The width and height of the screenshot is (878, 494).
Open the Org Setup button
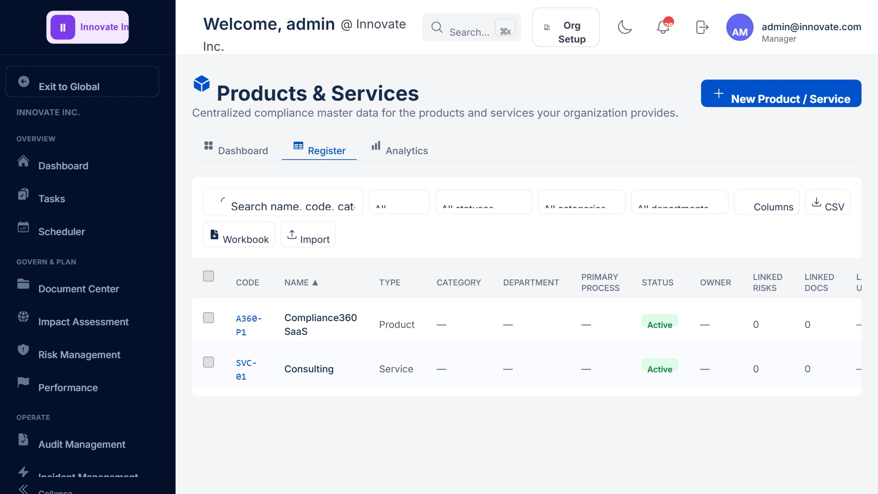pyautogui.click(x=566, y=27)
